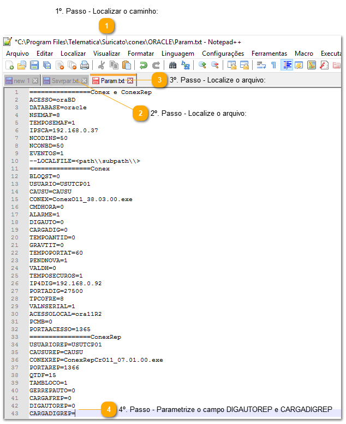Click line DATABASE=oracle
Screen dimensions: 346x424
(x=58, y=107)
